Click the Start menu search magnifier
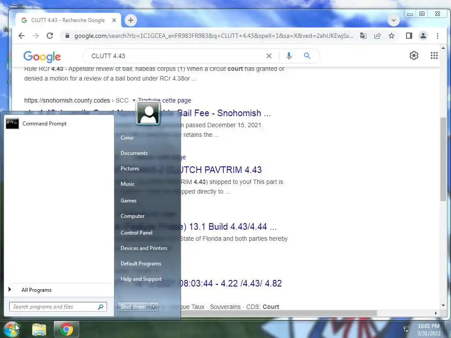 point(101,307)
